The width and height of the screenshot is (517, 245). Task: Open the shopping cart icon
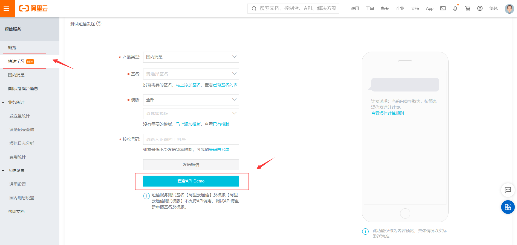467,8
